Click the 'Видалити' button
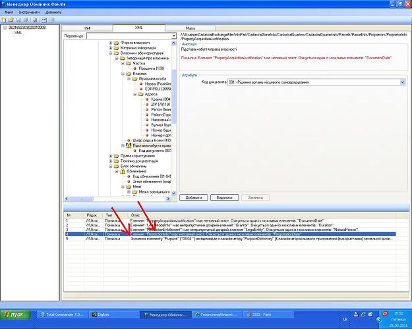 coord(225,197)
